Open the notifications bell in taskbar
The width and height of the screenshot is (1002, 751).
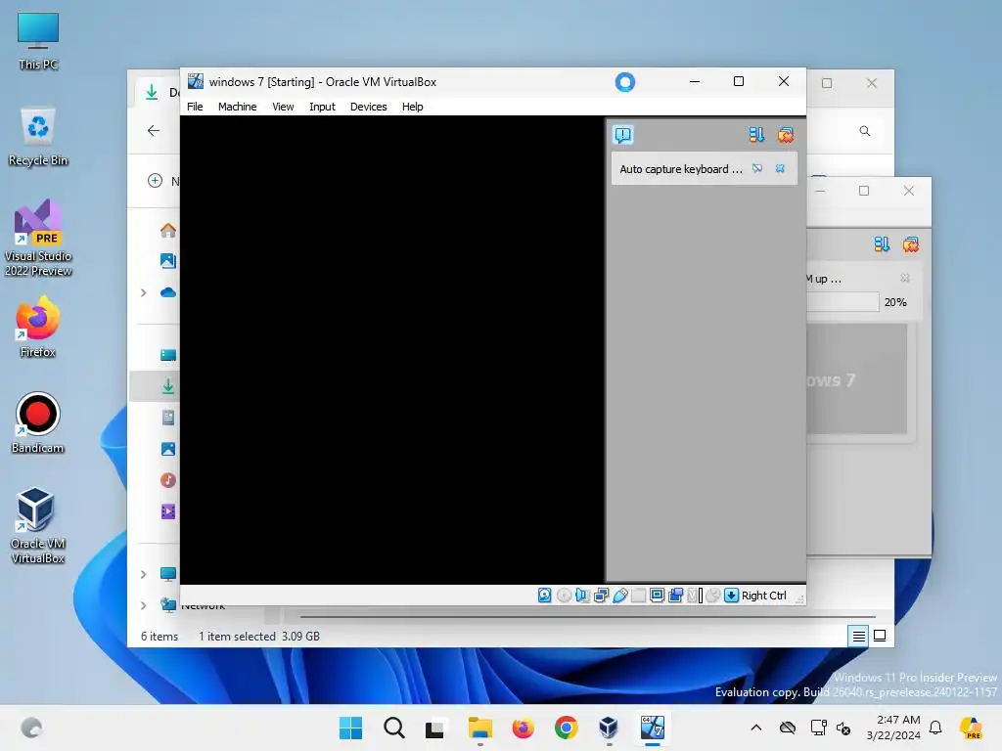click(935, 728)
